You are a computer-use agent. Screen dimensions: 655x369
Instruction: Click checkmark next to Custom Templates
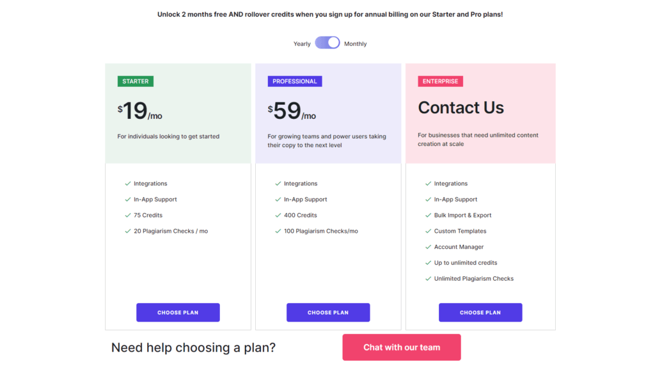[428, 232]
